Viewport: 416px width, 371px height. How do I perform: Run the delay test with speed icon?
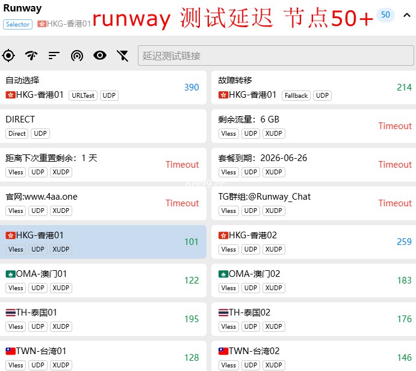click(31, 55)
